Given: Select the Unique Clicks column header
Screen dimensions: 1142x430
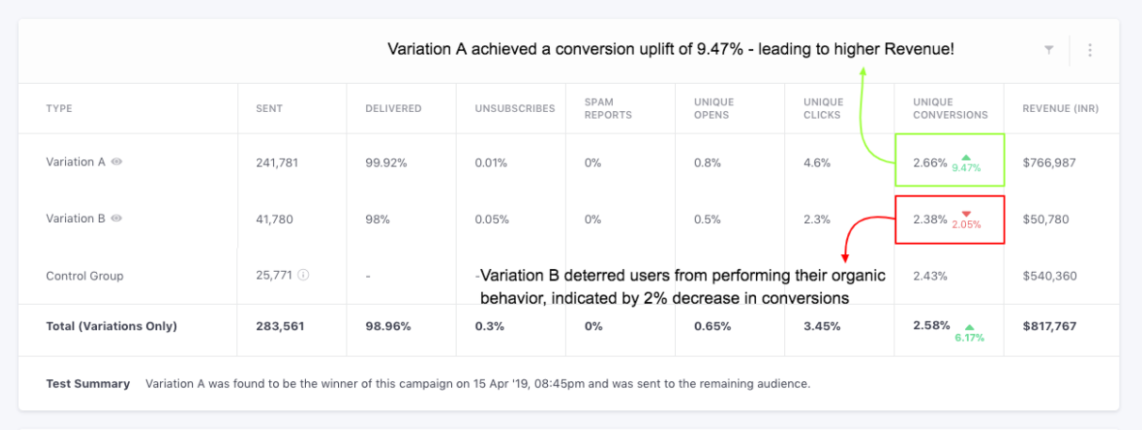Looking at the screenshot, I should coord(824,108).
